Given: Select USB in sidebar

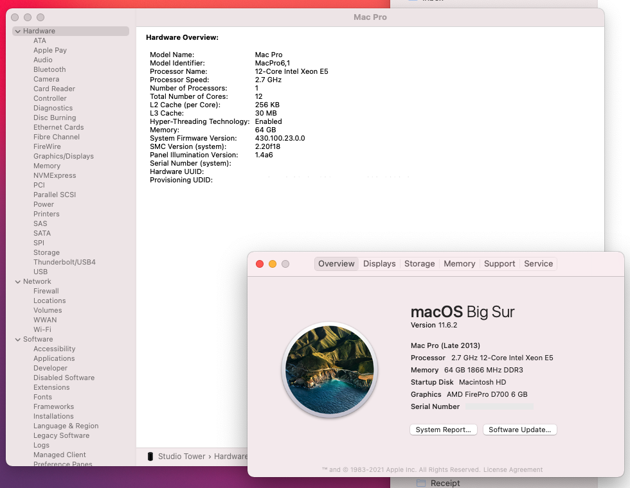Looking at the screenshot, I should pos(40,272).
